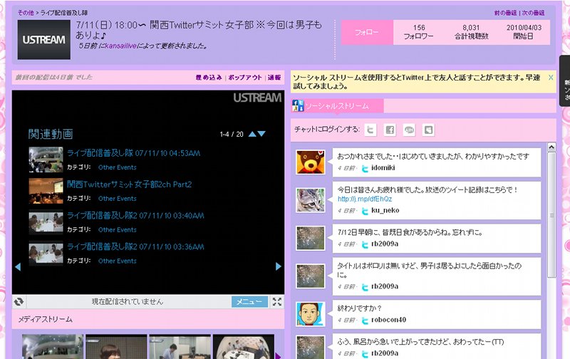Click the player refresh icon
The image size is (570, 359).
(x=19, y=302)
